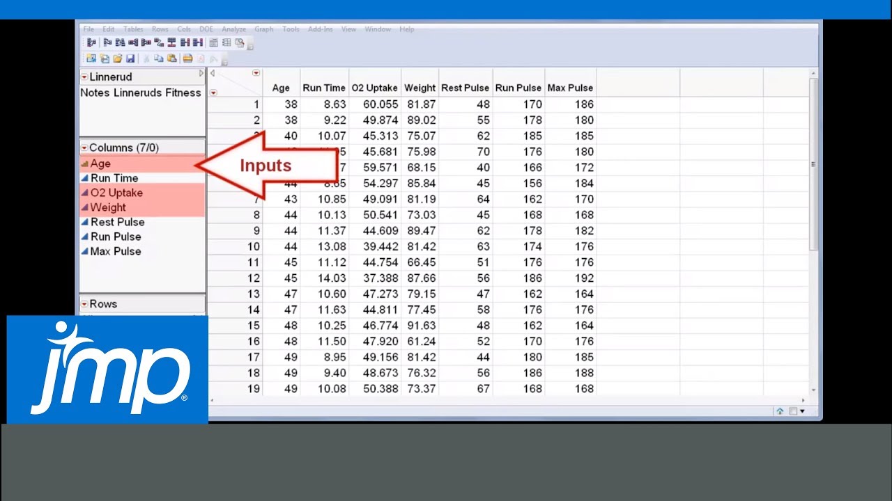The image size is (892, 501).
Task: Open the Linnerud table red triangle menu
Action: coord(84,77)
